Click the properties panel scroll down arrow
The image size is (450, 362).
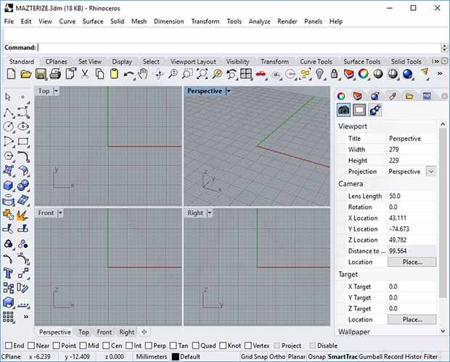(x=443, y=331)
